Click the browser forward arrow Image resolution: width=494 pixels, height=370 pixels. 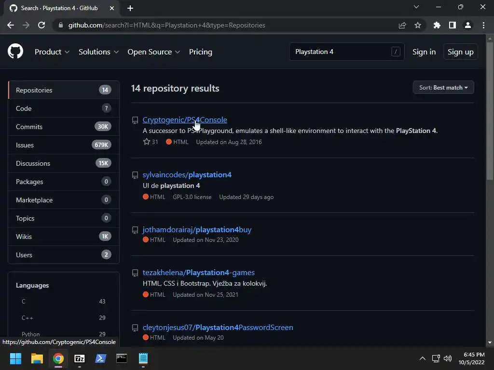tap(26, 25)
